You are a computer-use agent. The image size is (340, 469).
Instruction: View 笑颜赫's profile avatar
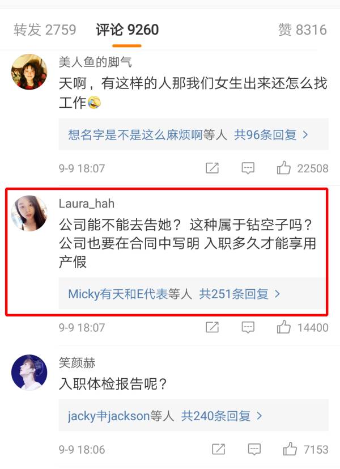[x=29, y=373]
